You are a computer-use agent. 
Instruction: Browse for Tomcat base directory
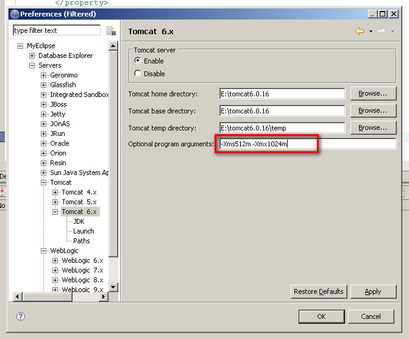373,110
